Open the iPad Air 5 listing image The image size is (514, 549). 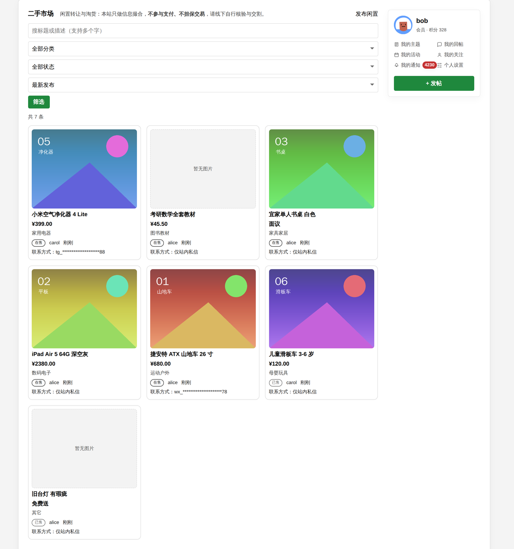point(84,309)
